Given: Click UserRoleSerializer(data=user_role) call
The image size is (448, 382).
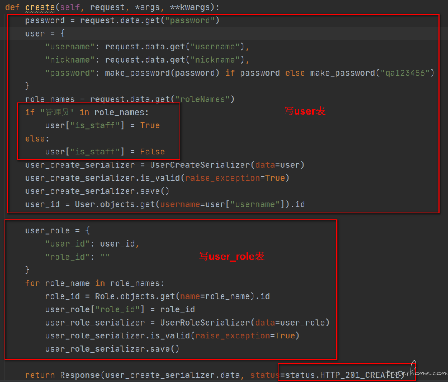Looking at the screenshot, I should (x=245, y=323).
